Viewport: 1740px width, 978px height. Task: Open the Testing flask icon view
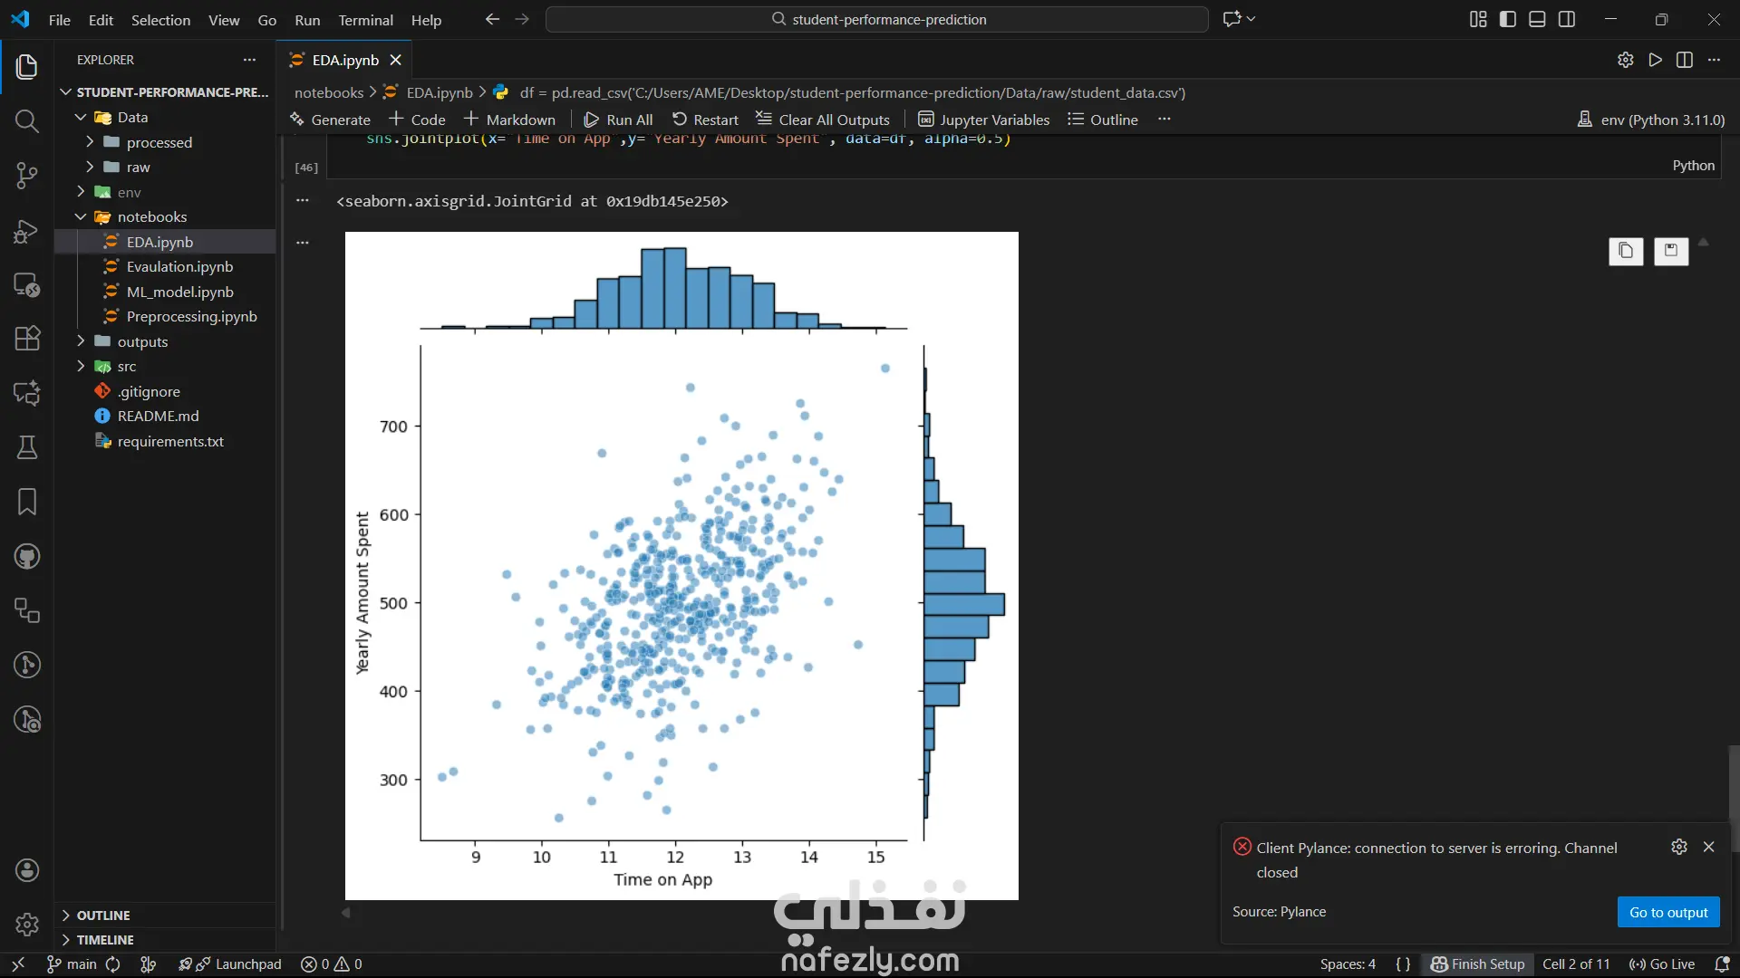[27, 447]
